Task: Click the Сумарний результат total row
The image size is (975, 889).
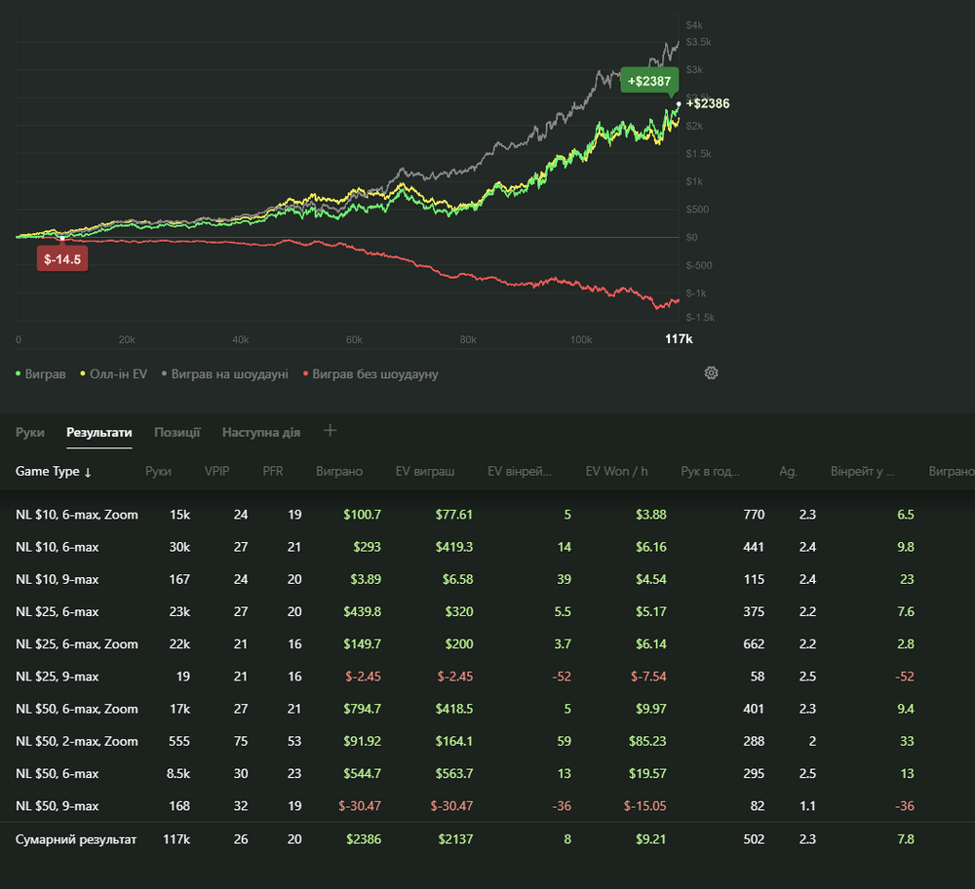Action: click(x=76, y=839)
